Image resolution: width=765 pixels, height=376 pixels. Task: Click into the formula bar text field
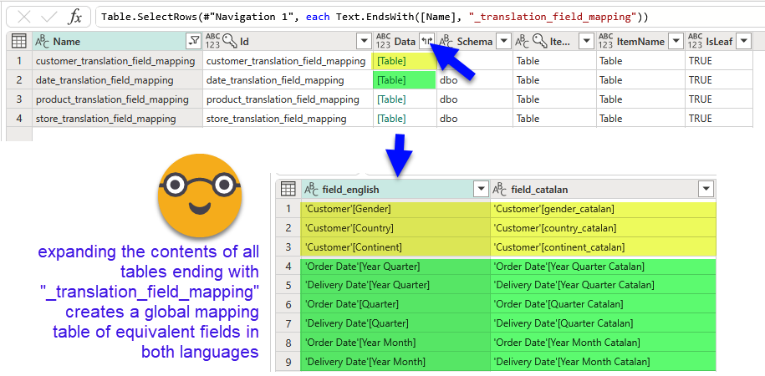pyautogui.click(x=418, y=17)
